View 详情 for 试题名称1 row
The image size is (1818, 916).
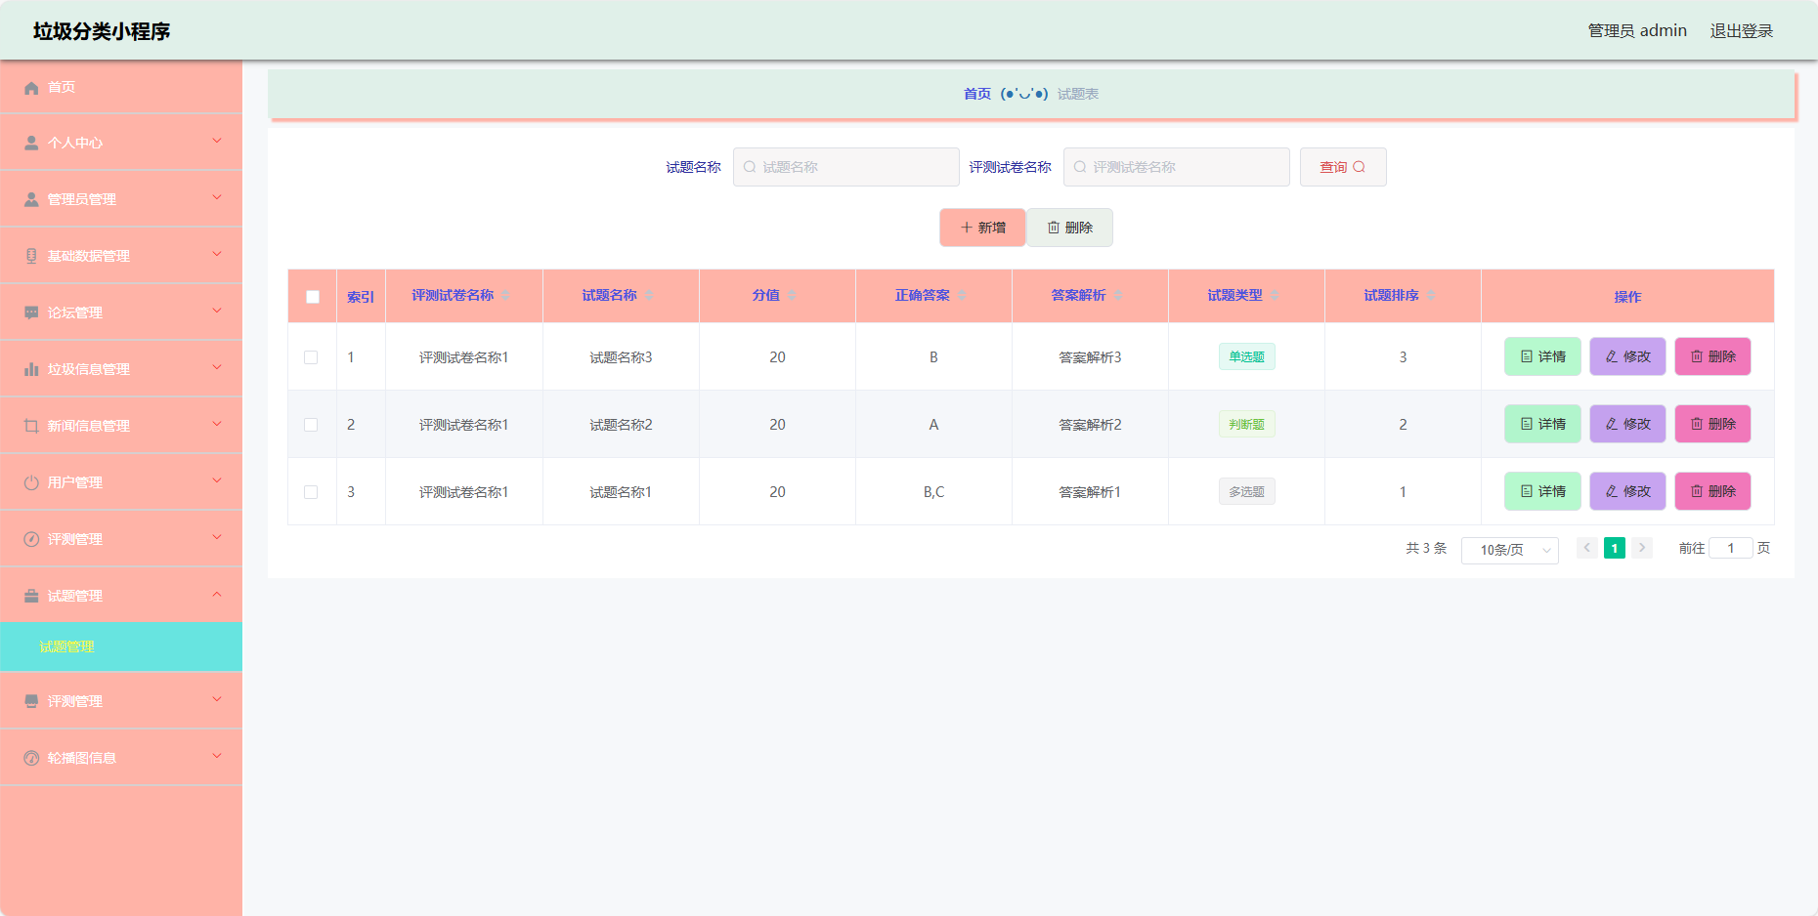coord(1542,491)
